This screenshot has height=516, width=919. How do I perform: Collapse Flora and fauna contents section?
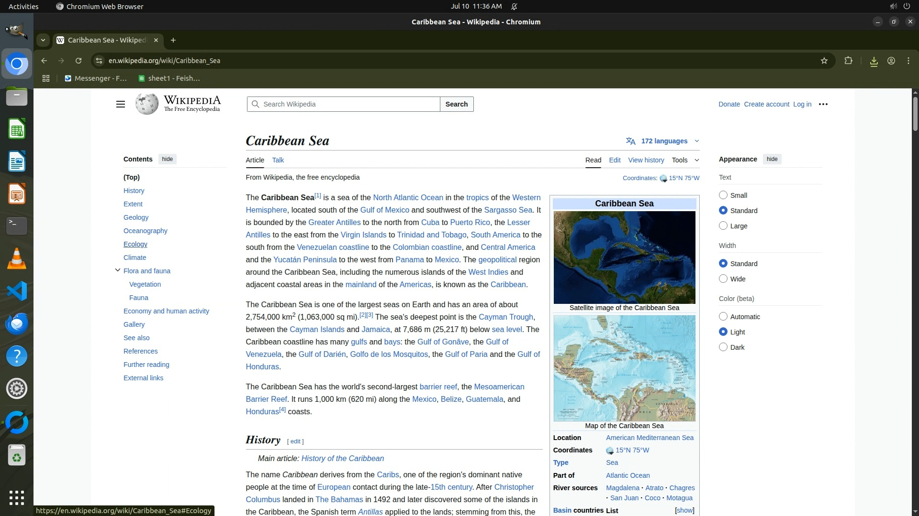[x=118, y=270]
